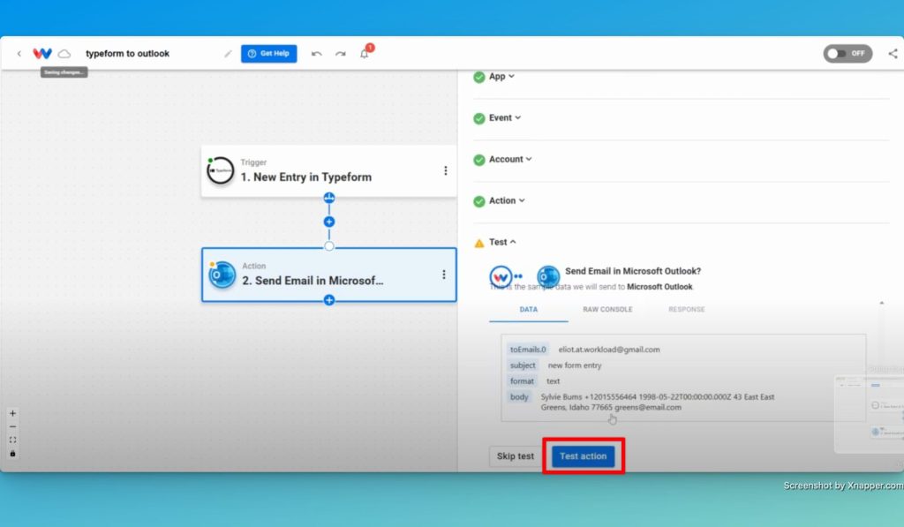The width and height of the screenshot is (904, 527).
Task: Click the typeform to outlook title
Action: (127, 54)
